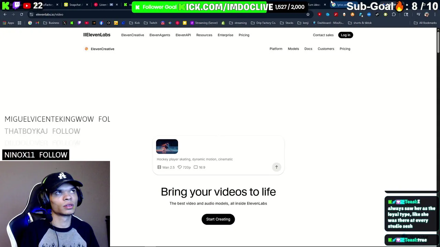Click the Contact sales link
The height and width of the screenshot is (247, 440).
(323, 35)
